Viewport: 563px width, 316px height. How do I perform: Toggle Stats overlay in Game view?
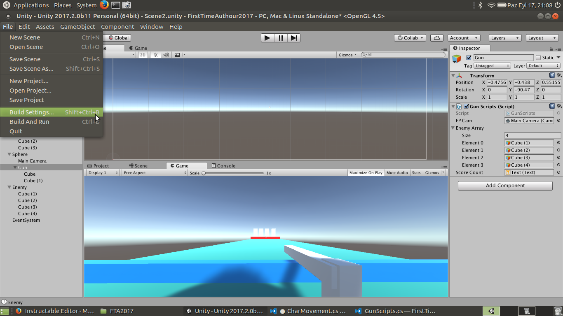[x=416, y=173]
